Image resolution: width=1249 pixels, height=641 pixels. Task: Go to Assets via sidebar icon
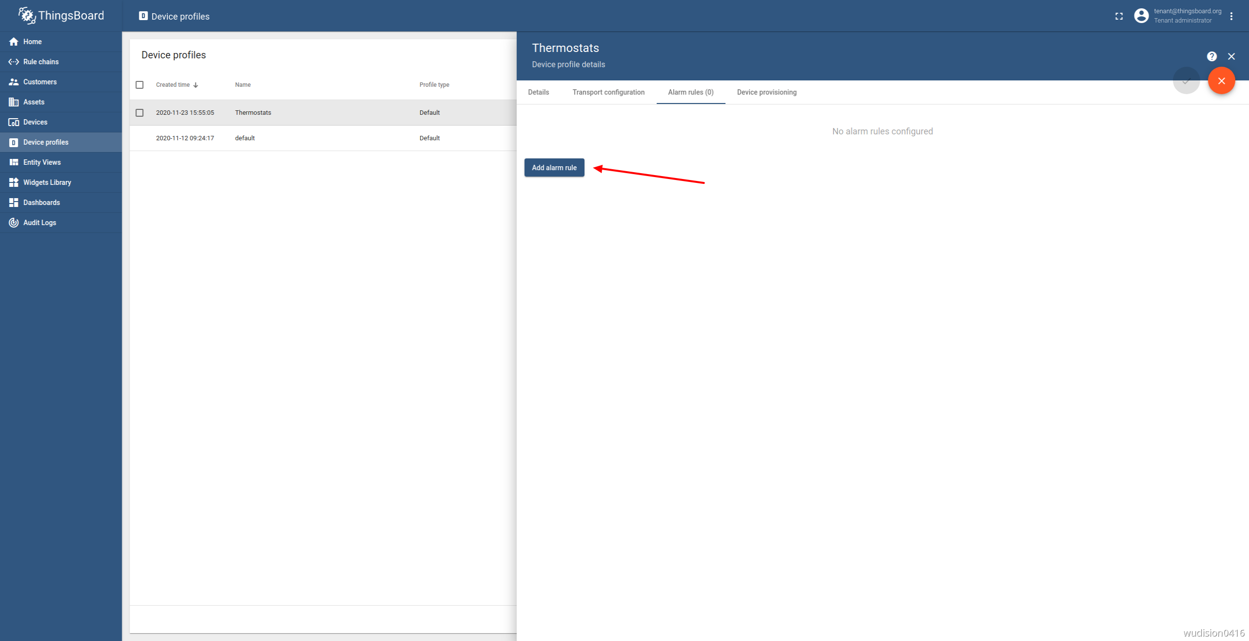click(x=14, y=102)
